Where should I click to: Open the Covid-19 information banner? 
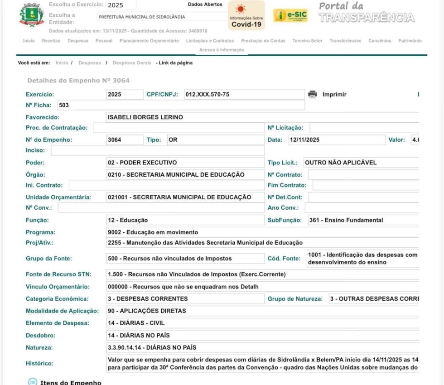click(246, 16)
